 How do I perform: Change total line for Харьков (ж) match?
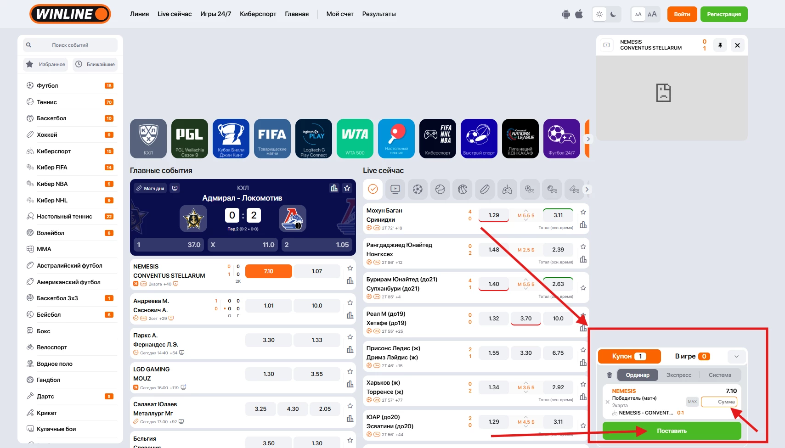(526, 387)
